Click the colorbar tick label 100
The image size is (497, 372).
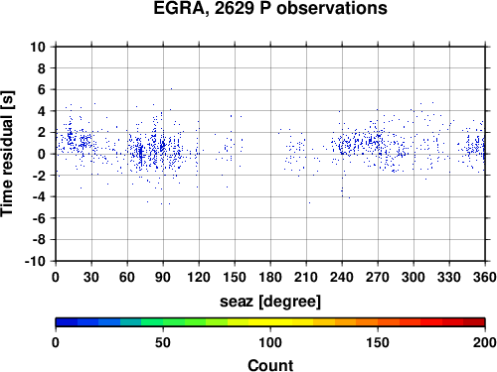270,342
